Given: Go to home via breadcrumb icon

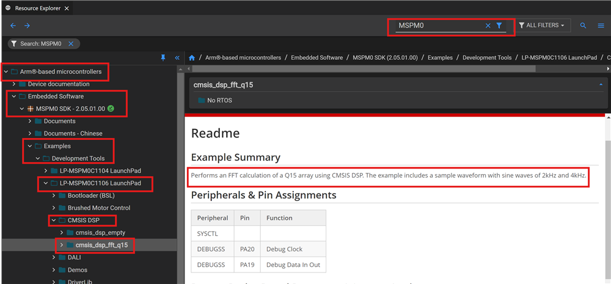Looking at the screenshot, I should [x=192, y=57].
